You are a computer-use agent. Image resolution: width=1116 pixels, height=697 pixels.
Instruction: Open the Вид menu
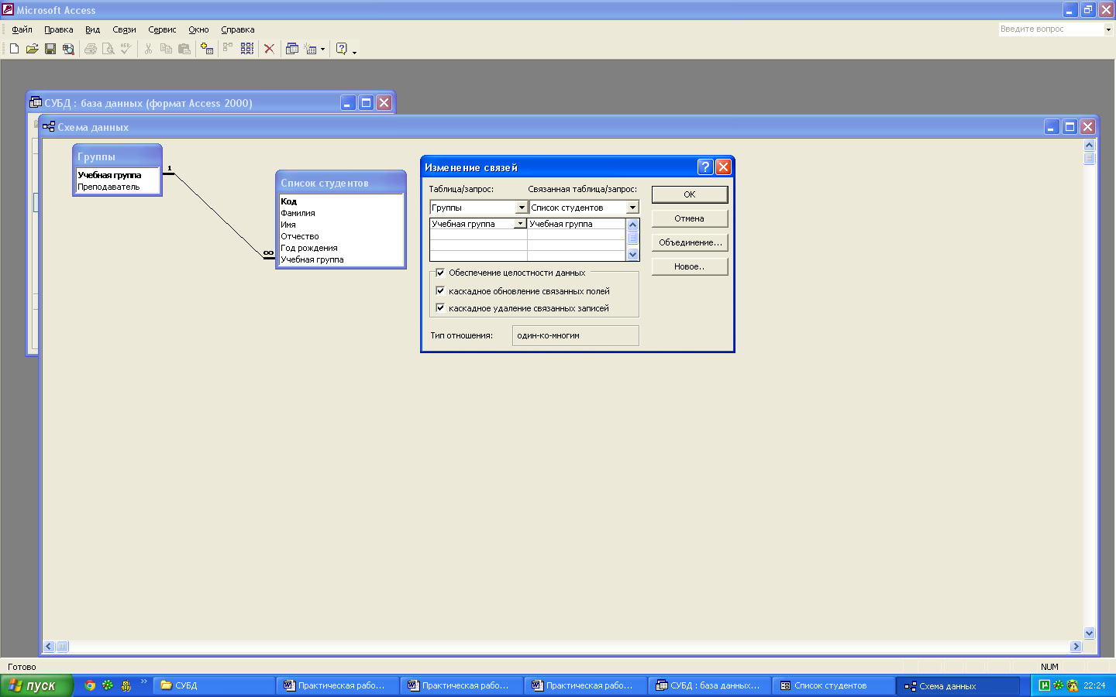click(92, 29)
